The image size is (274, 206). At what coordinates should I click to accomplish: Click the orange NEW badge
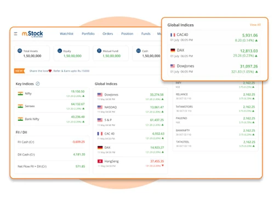[19, 71]
